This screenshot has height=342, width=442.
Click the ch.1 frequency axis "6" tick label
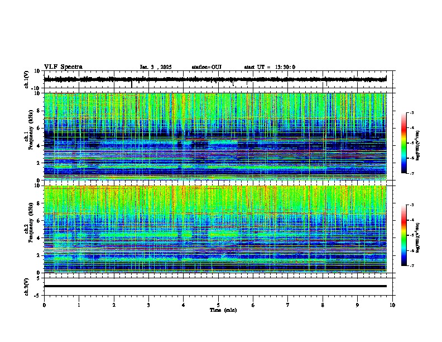click(x=39, y=128)
